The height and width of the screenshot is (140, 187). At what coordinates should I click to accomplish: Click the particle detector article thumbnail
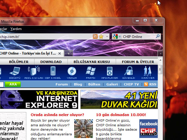84,129
